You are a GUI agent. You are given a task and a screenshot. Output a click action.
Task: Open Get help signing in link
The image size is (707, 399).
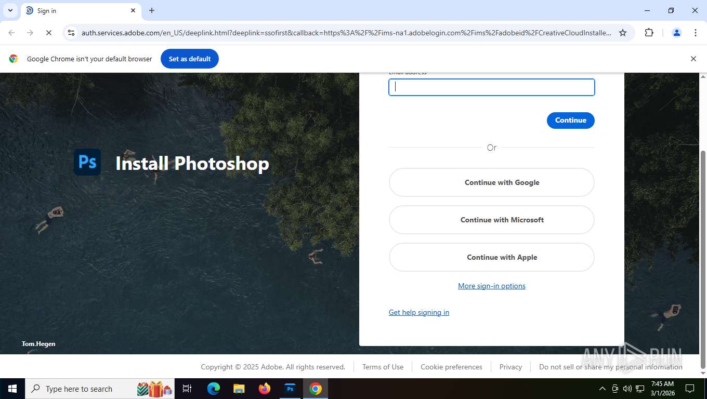418,312
